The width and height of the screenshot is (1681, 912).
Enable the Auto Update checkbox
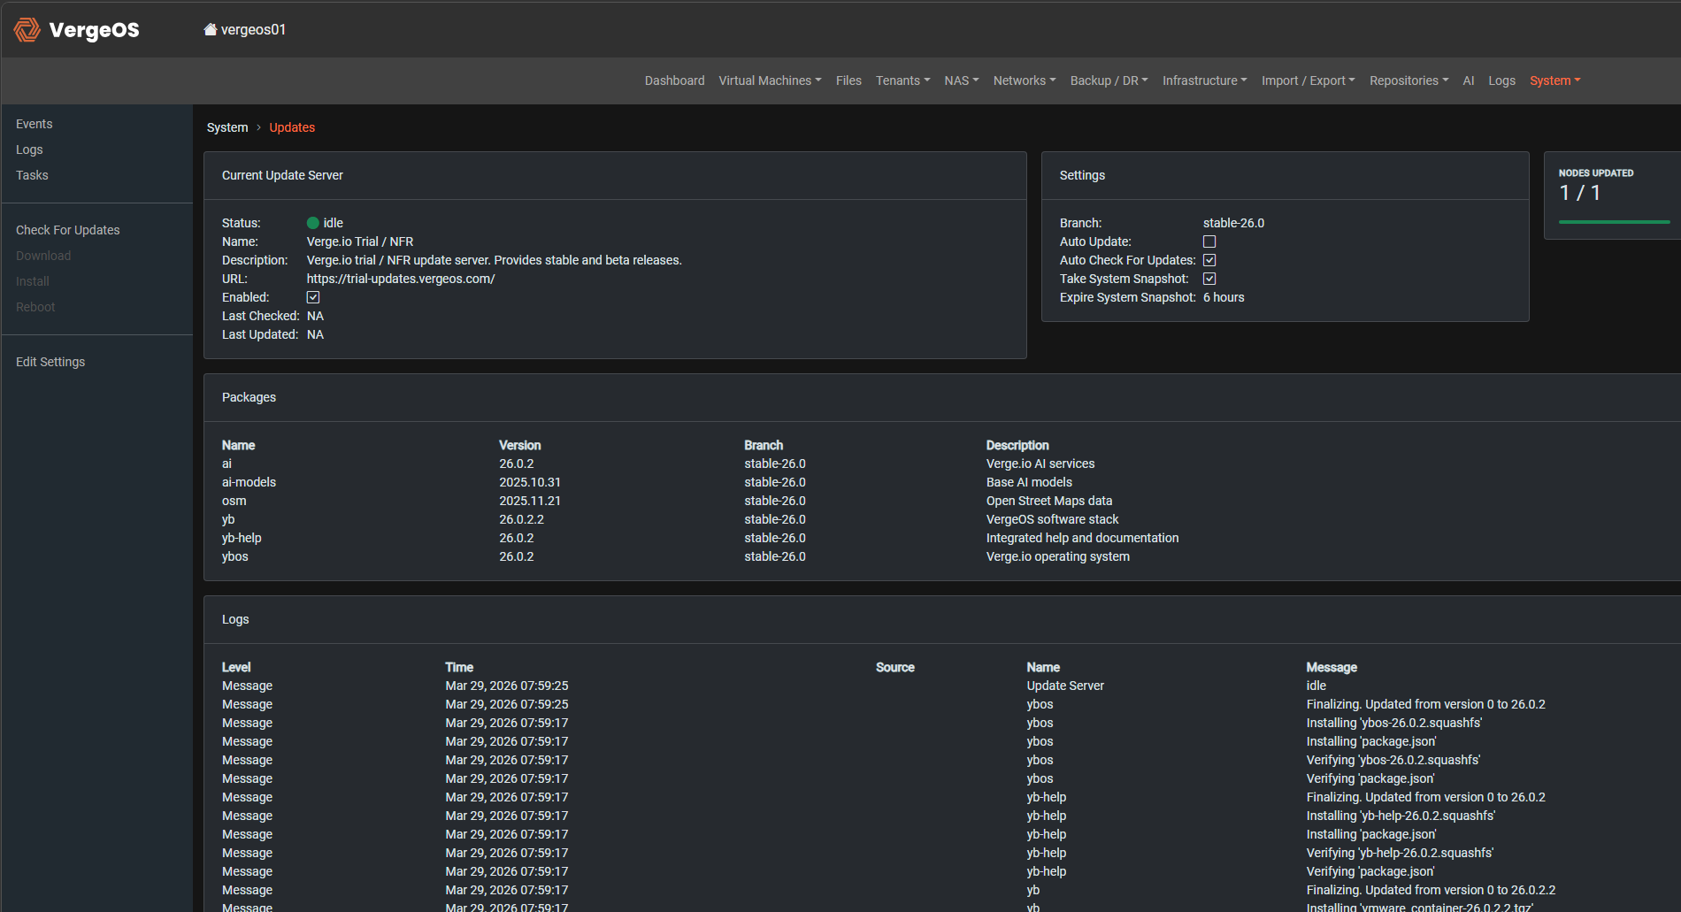click(1209, 241)
